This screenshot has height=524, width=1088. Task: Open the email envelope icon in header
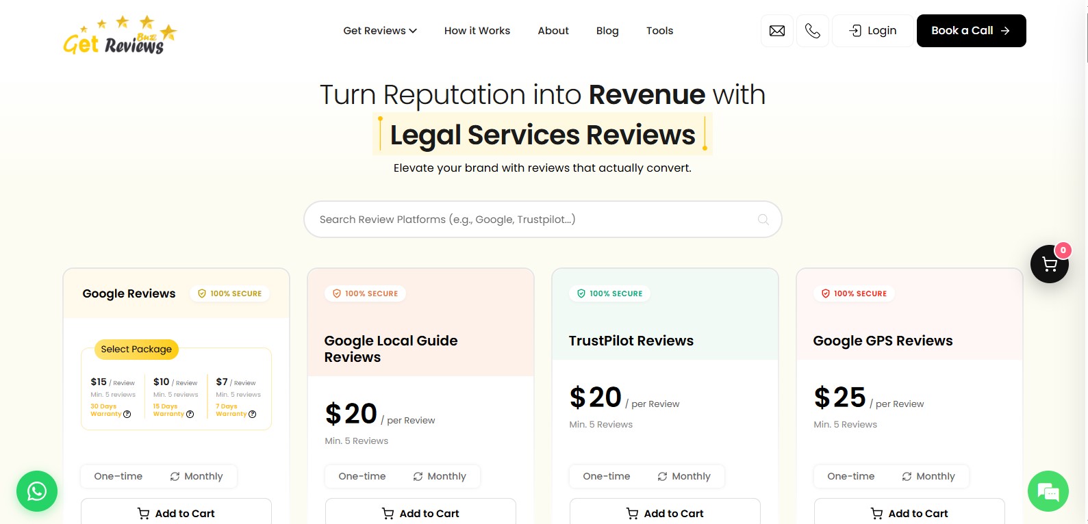777,31
